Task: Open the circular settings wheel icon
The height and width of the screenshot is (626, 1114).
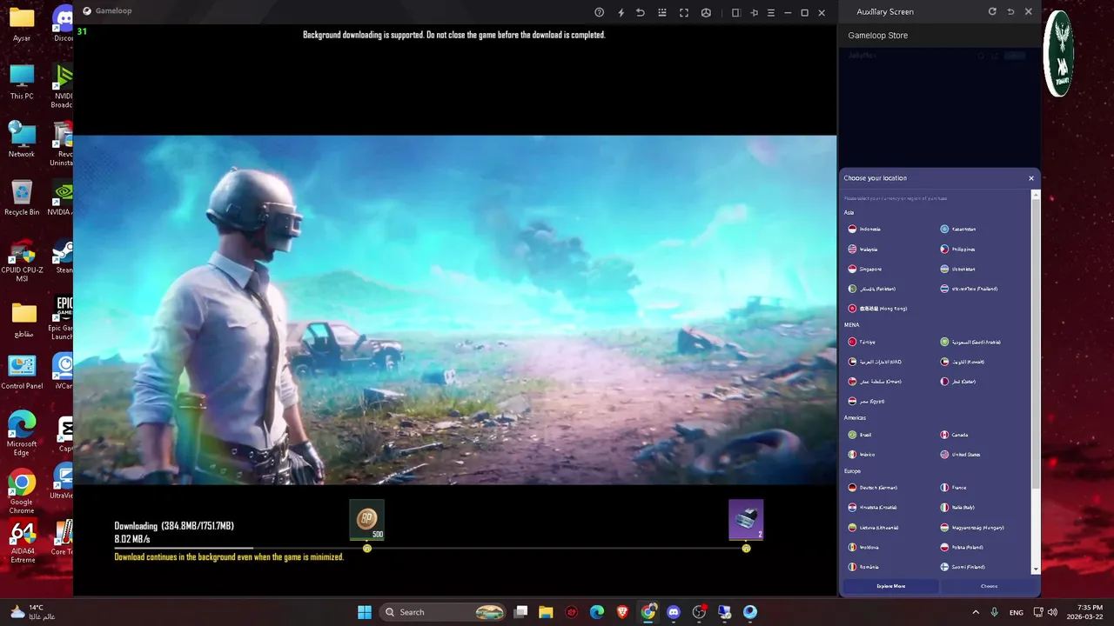Action: coord(706,12)
